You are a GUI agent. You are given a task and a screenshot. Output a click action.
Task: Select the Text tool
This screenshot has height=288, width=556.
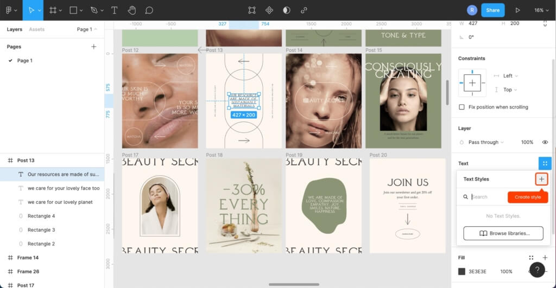click(114, 10)
